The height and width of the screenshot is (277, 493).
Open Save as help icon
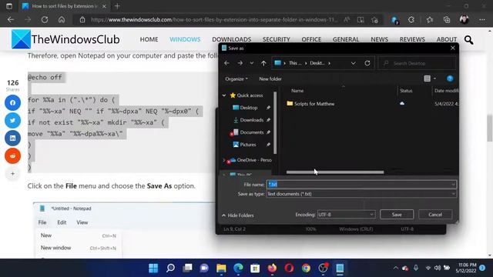tap(450, 78)
